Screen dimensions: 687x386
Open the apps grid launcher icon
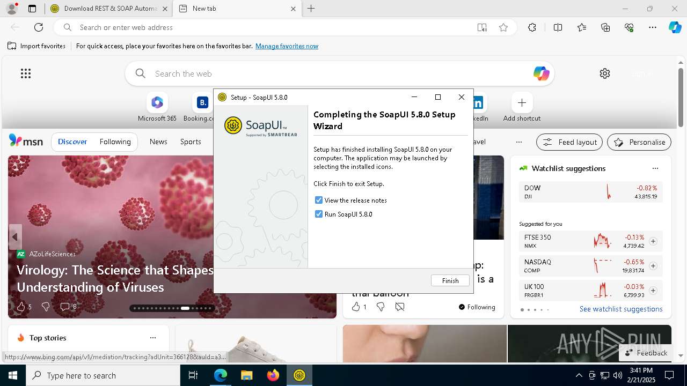click(x=26, y=73)
